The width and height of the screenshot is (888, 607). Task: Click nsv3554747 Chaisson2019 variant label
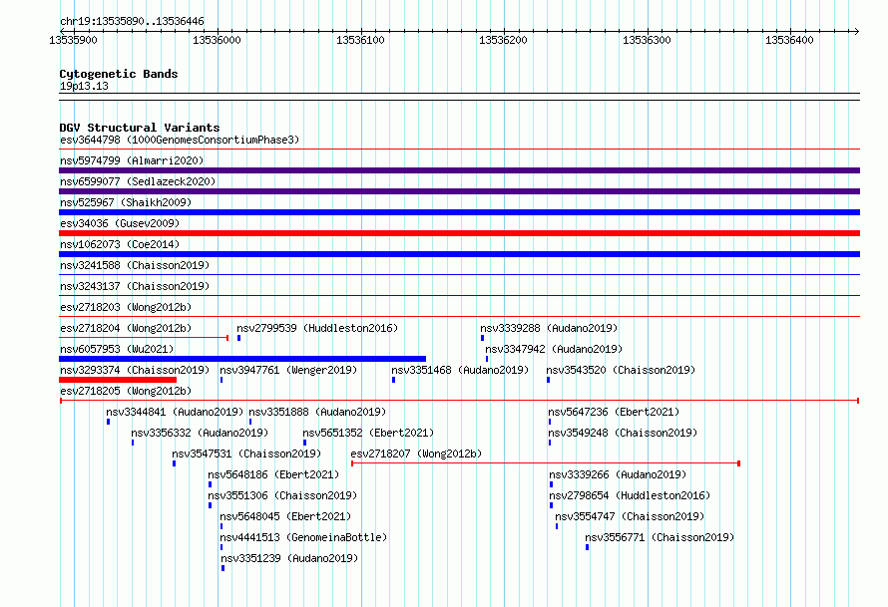coord(630,516)
